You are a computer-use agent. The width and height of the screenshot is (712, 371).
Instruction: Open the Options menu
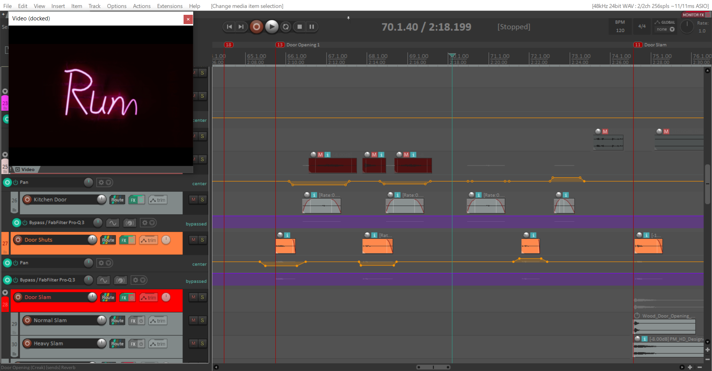point(116,6)
